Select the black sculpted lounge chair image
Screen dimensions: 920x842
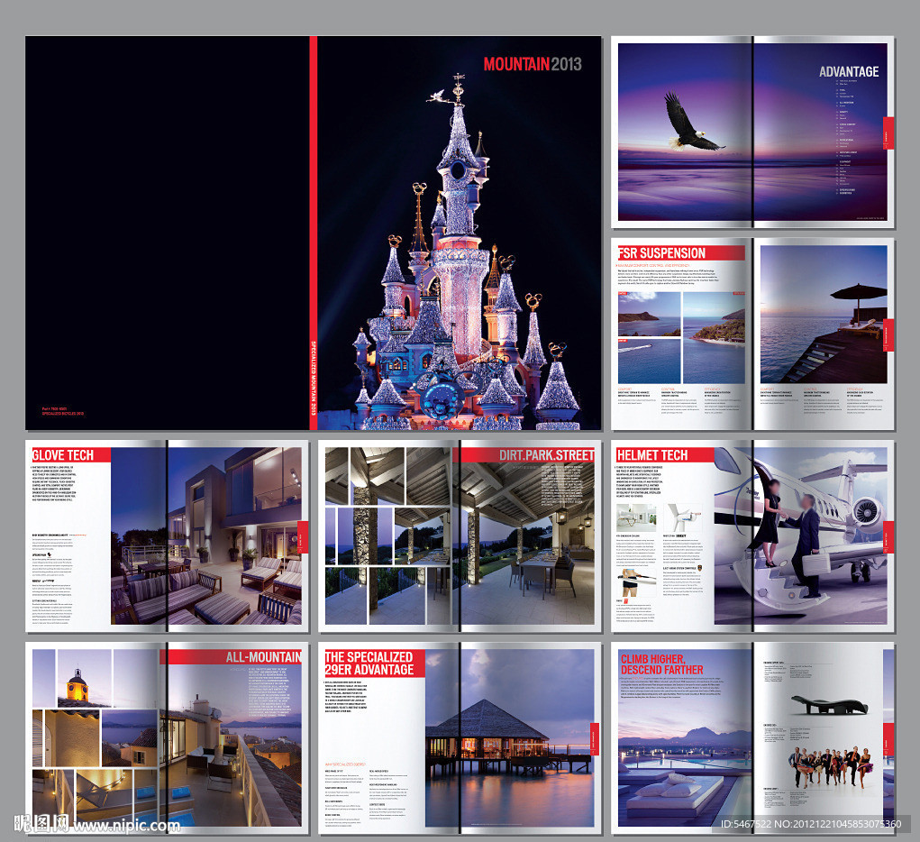(x=828, y=704)
